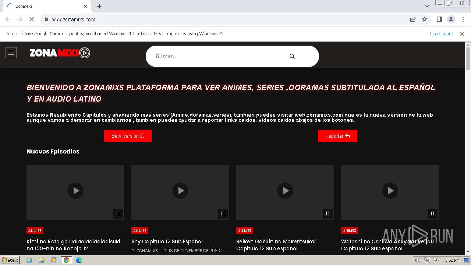
Task: Close the ZonaMixs tab
Action: pos(85,6)
